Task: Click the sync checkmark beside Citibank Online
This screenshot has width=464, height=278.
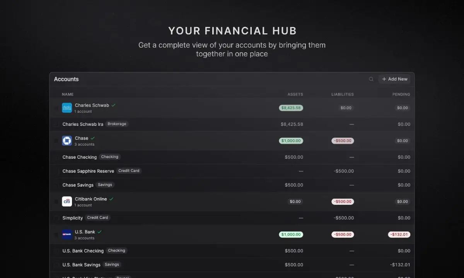Action: click(x=111, y=199)
